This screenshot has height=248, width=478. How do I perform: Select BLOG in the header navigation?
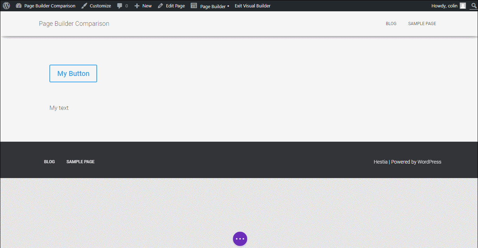click(x=391, y=23)
